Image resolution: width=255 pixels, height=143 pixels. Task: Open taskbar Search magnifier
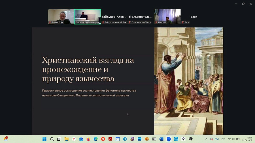pyautogui.click(x=52, y=139)
